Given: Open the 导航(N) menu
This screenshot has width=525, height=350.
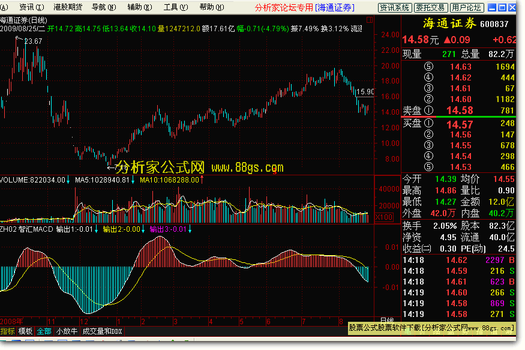Looking at the screenshot, I should [104, 7].
